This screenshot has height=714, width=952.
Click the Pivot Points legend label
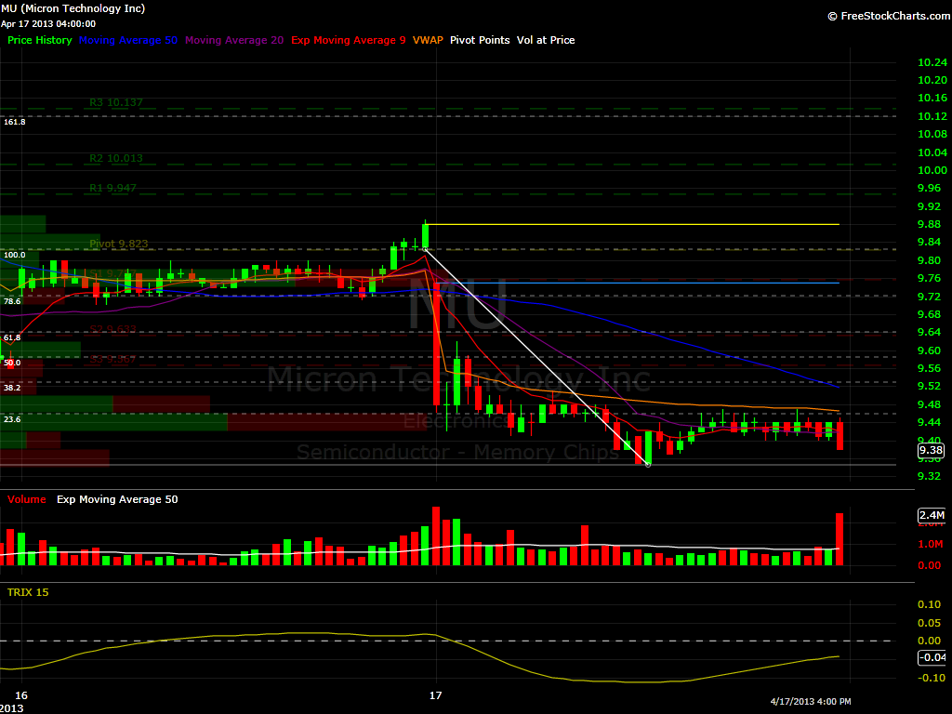tap(480, 40)
